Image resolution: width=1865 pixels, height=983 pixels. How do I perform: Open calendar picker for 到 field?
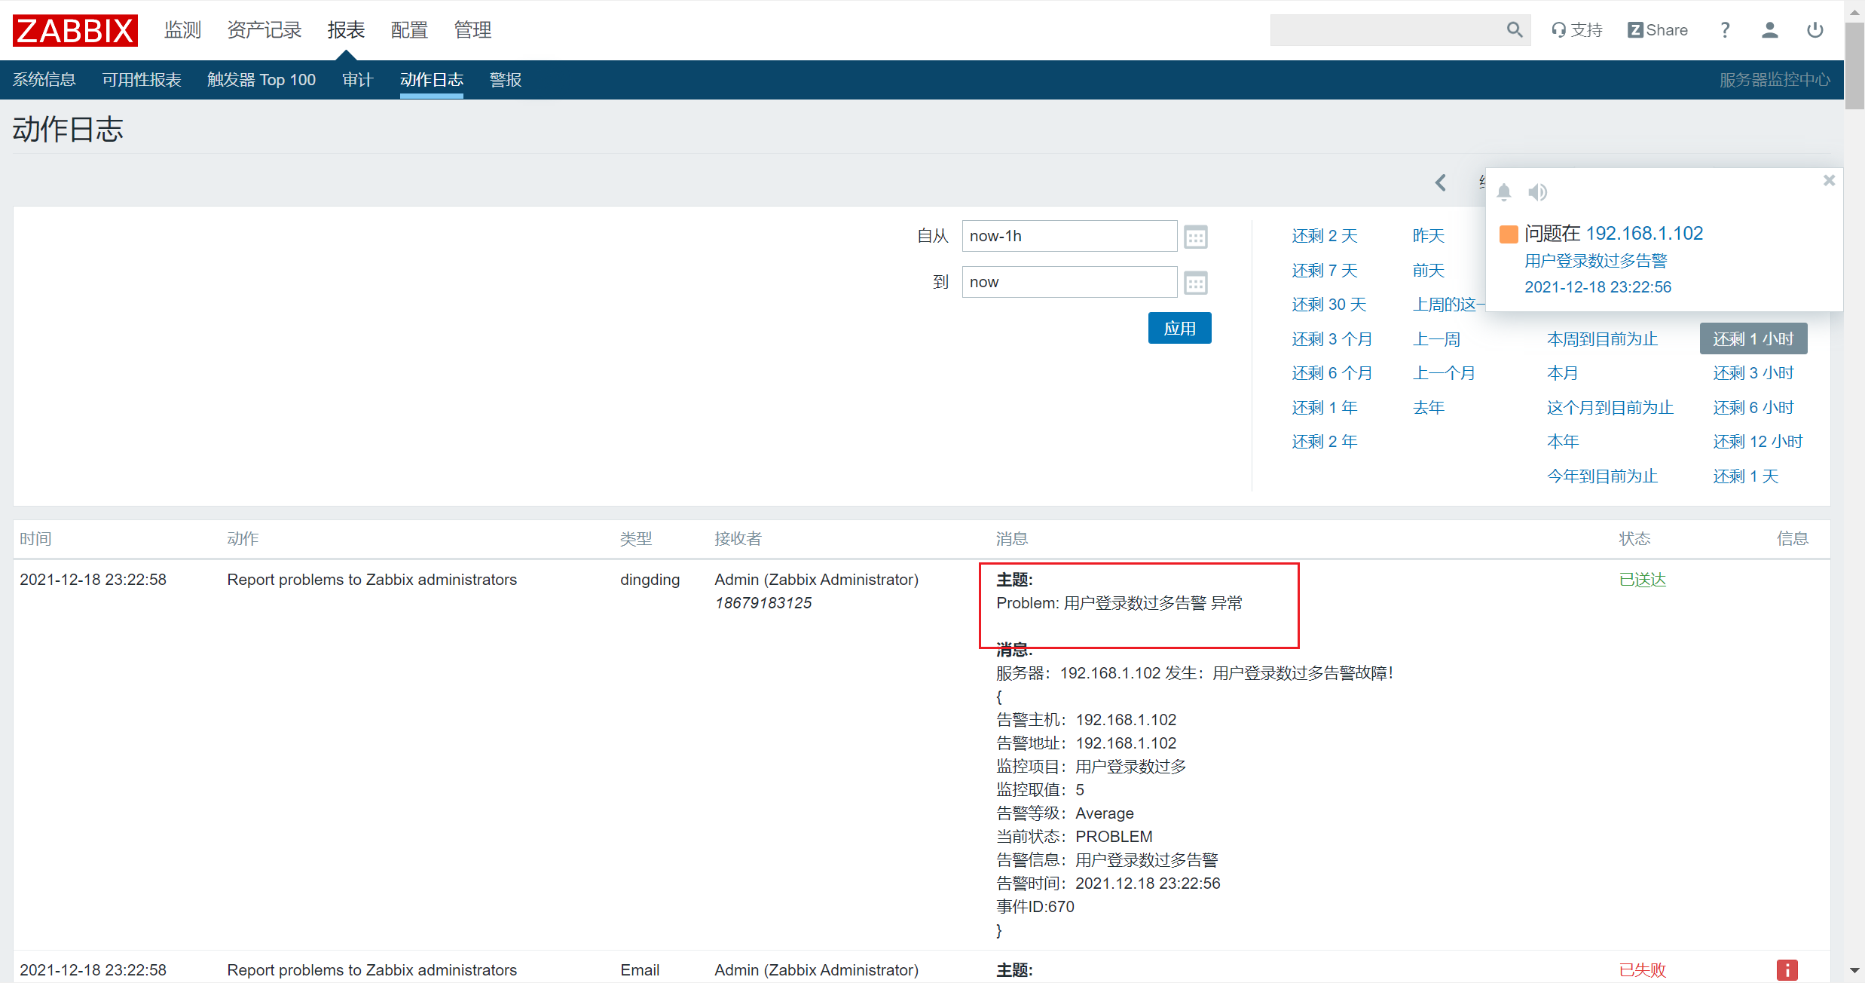(1196, 283)
